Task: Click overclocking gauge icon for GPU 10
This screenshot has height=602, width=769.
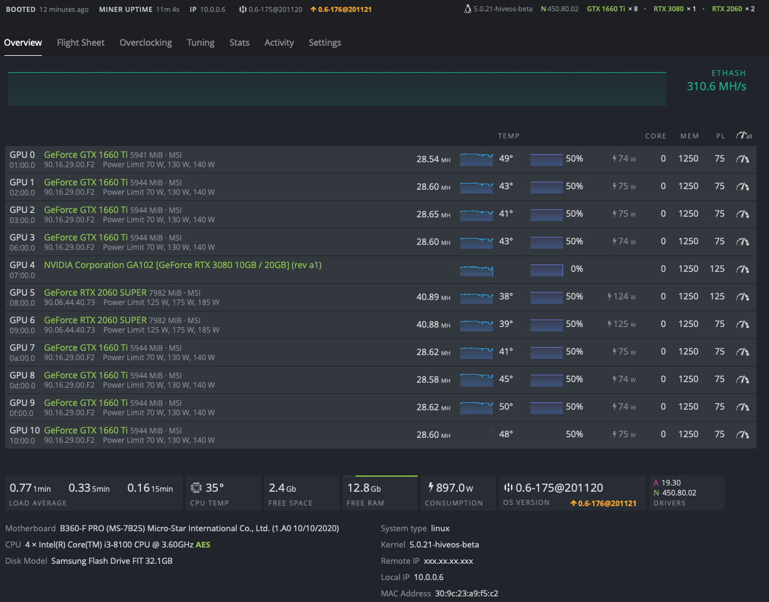Action: pos(743,435)
